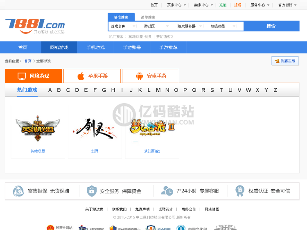The width and height of the screenshot is (307, 230).
Task: Click the monitor icon on 网络游戏 tab
Action: 22,76
